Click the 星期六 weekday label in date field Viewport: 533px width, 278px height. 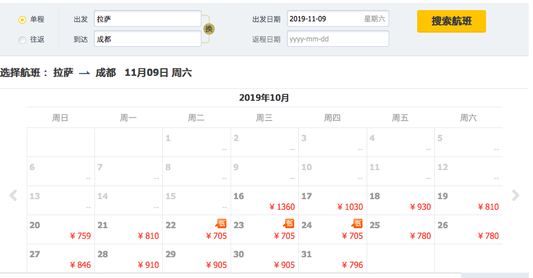374,19
